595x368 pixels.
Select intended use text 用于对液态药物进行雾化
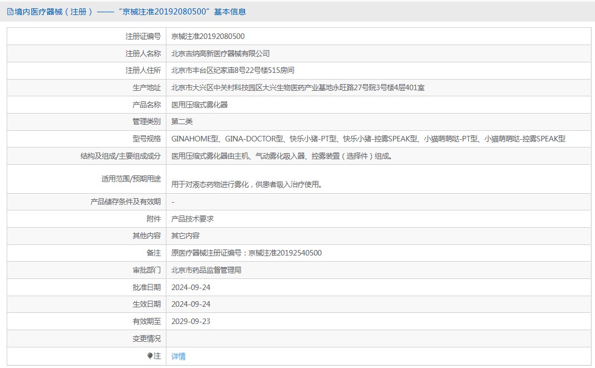(x=247, y=184)
